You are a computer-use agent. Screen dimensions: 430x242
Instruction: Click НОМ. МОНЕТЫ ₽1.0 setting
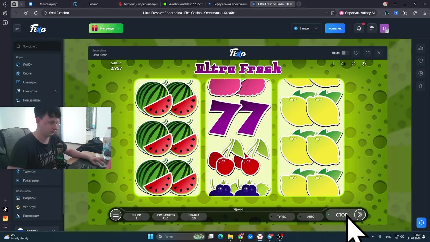point(165,217)
